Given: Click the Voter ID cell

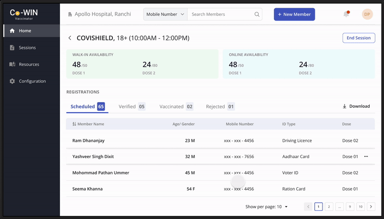Looking at the screenshot, I should click(290, 173).
